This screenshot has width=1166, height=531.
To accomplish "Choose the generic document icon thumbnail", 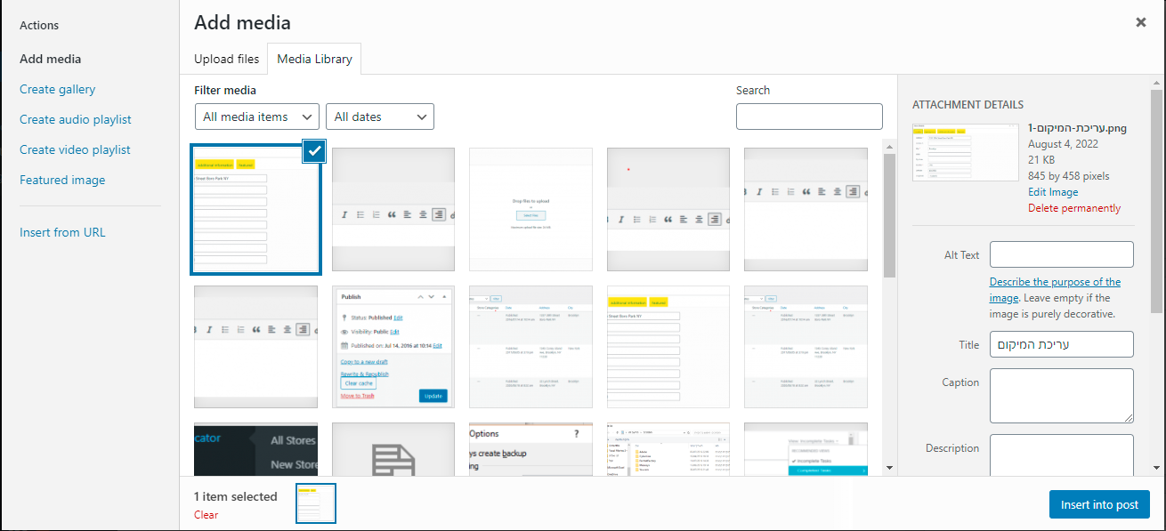I will (393, 449).
